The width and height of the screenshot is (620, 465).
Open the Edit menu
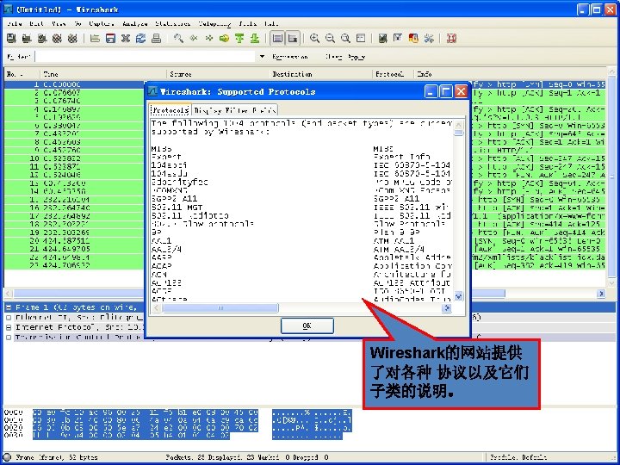coord(37,24)
